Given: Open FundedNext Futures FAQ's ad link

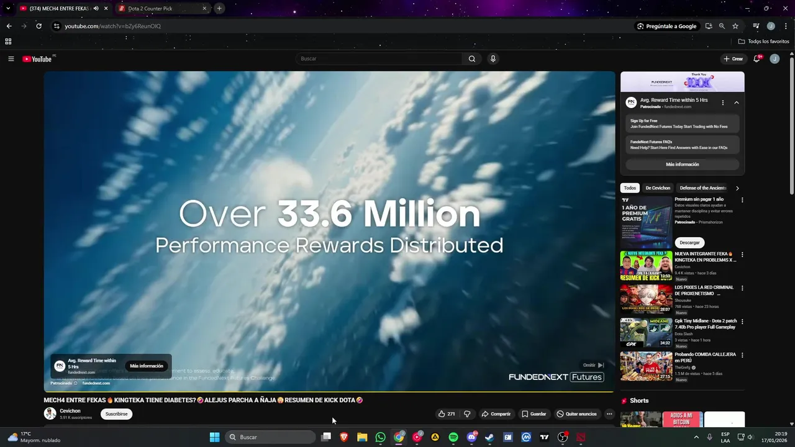Looking at the screenshot, I should pyautogui.click(x=682, y=145).
